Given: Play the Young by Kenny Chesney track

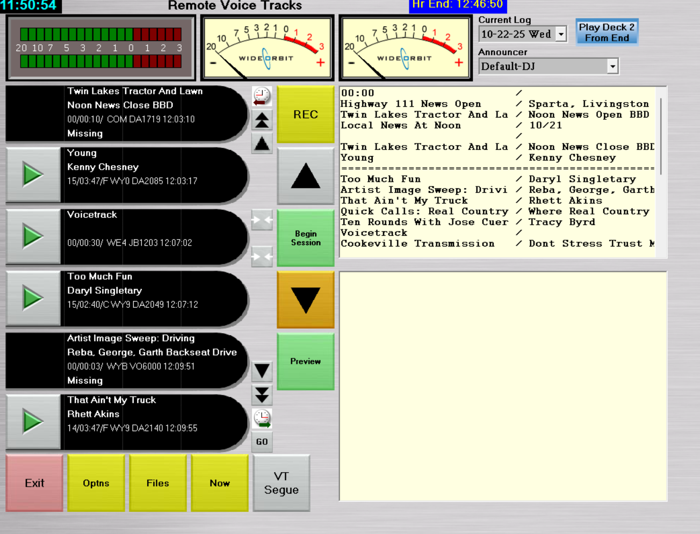Looking at the screenshot, I should 33,175.
